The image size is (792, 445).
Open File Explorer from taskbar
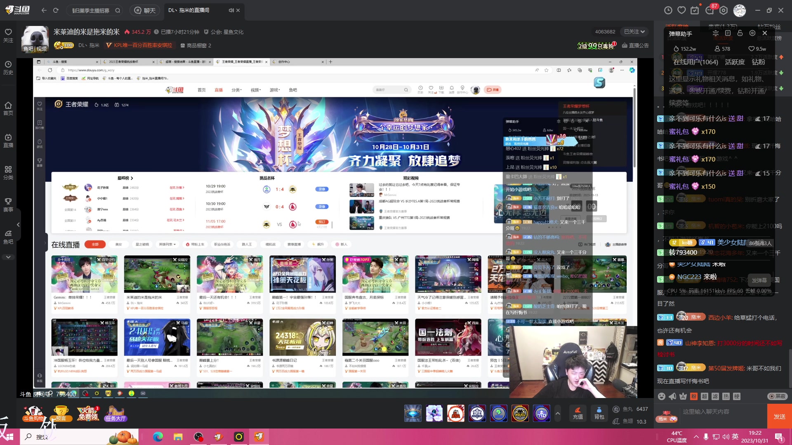point(178,437)
